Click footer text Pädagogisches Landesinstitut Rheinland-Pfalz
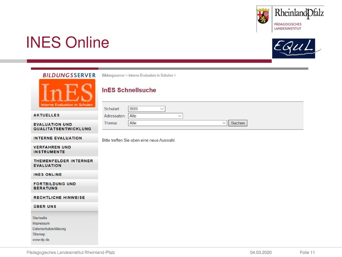 point(71,252)
